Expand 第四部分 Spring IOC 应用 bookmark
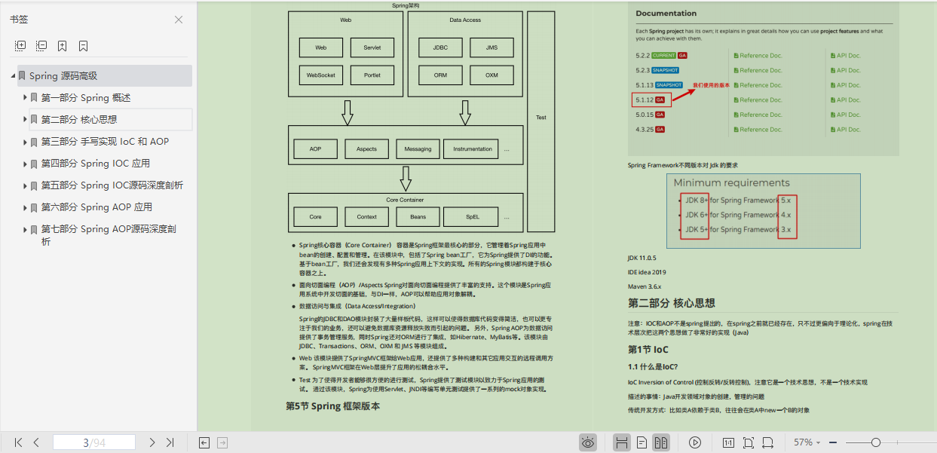The image size is (937, 453). (25, 164)
